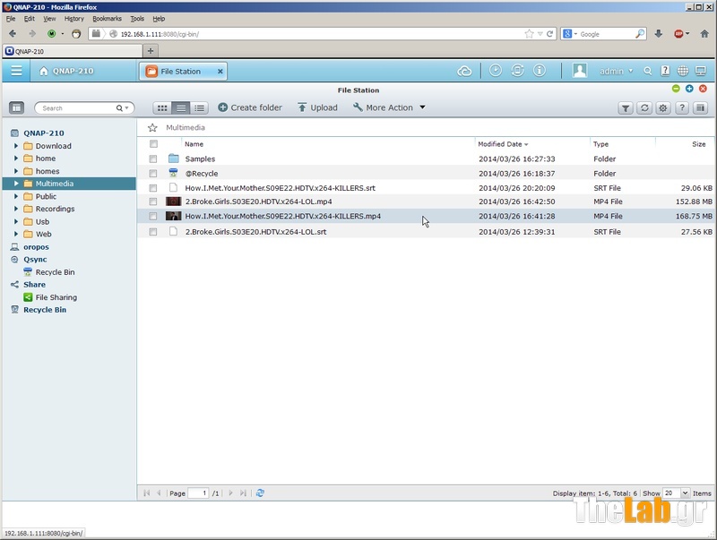
Task: Click the Create folder button
Action: pyautogui.click(x=250, y=107)
